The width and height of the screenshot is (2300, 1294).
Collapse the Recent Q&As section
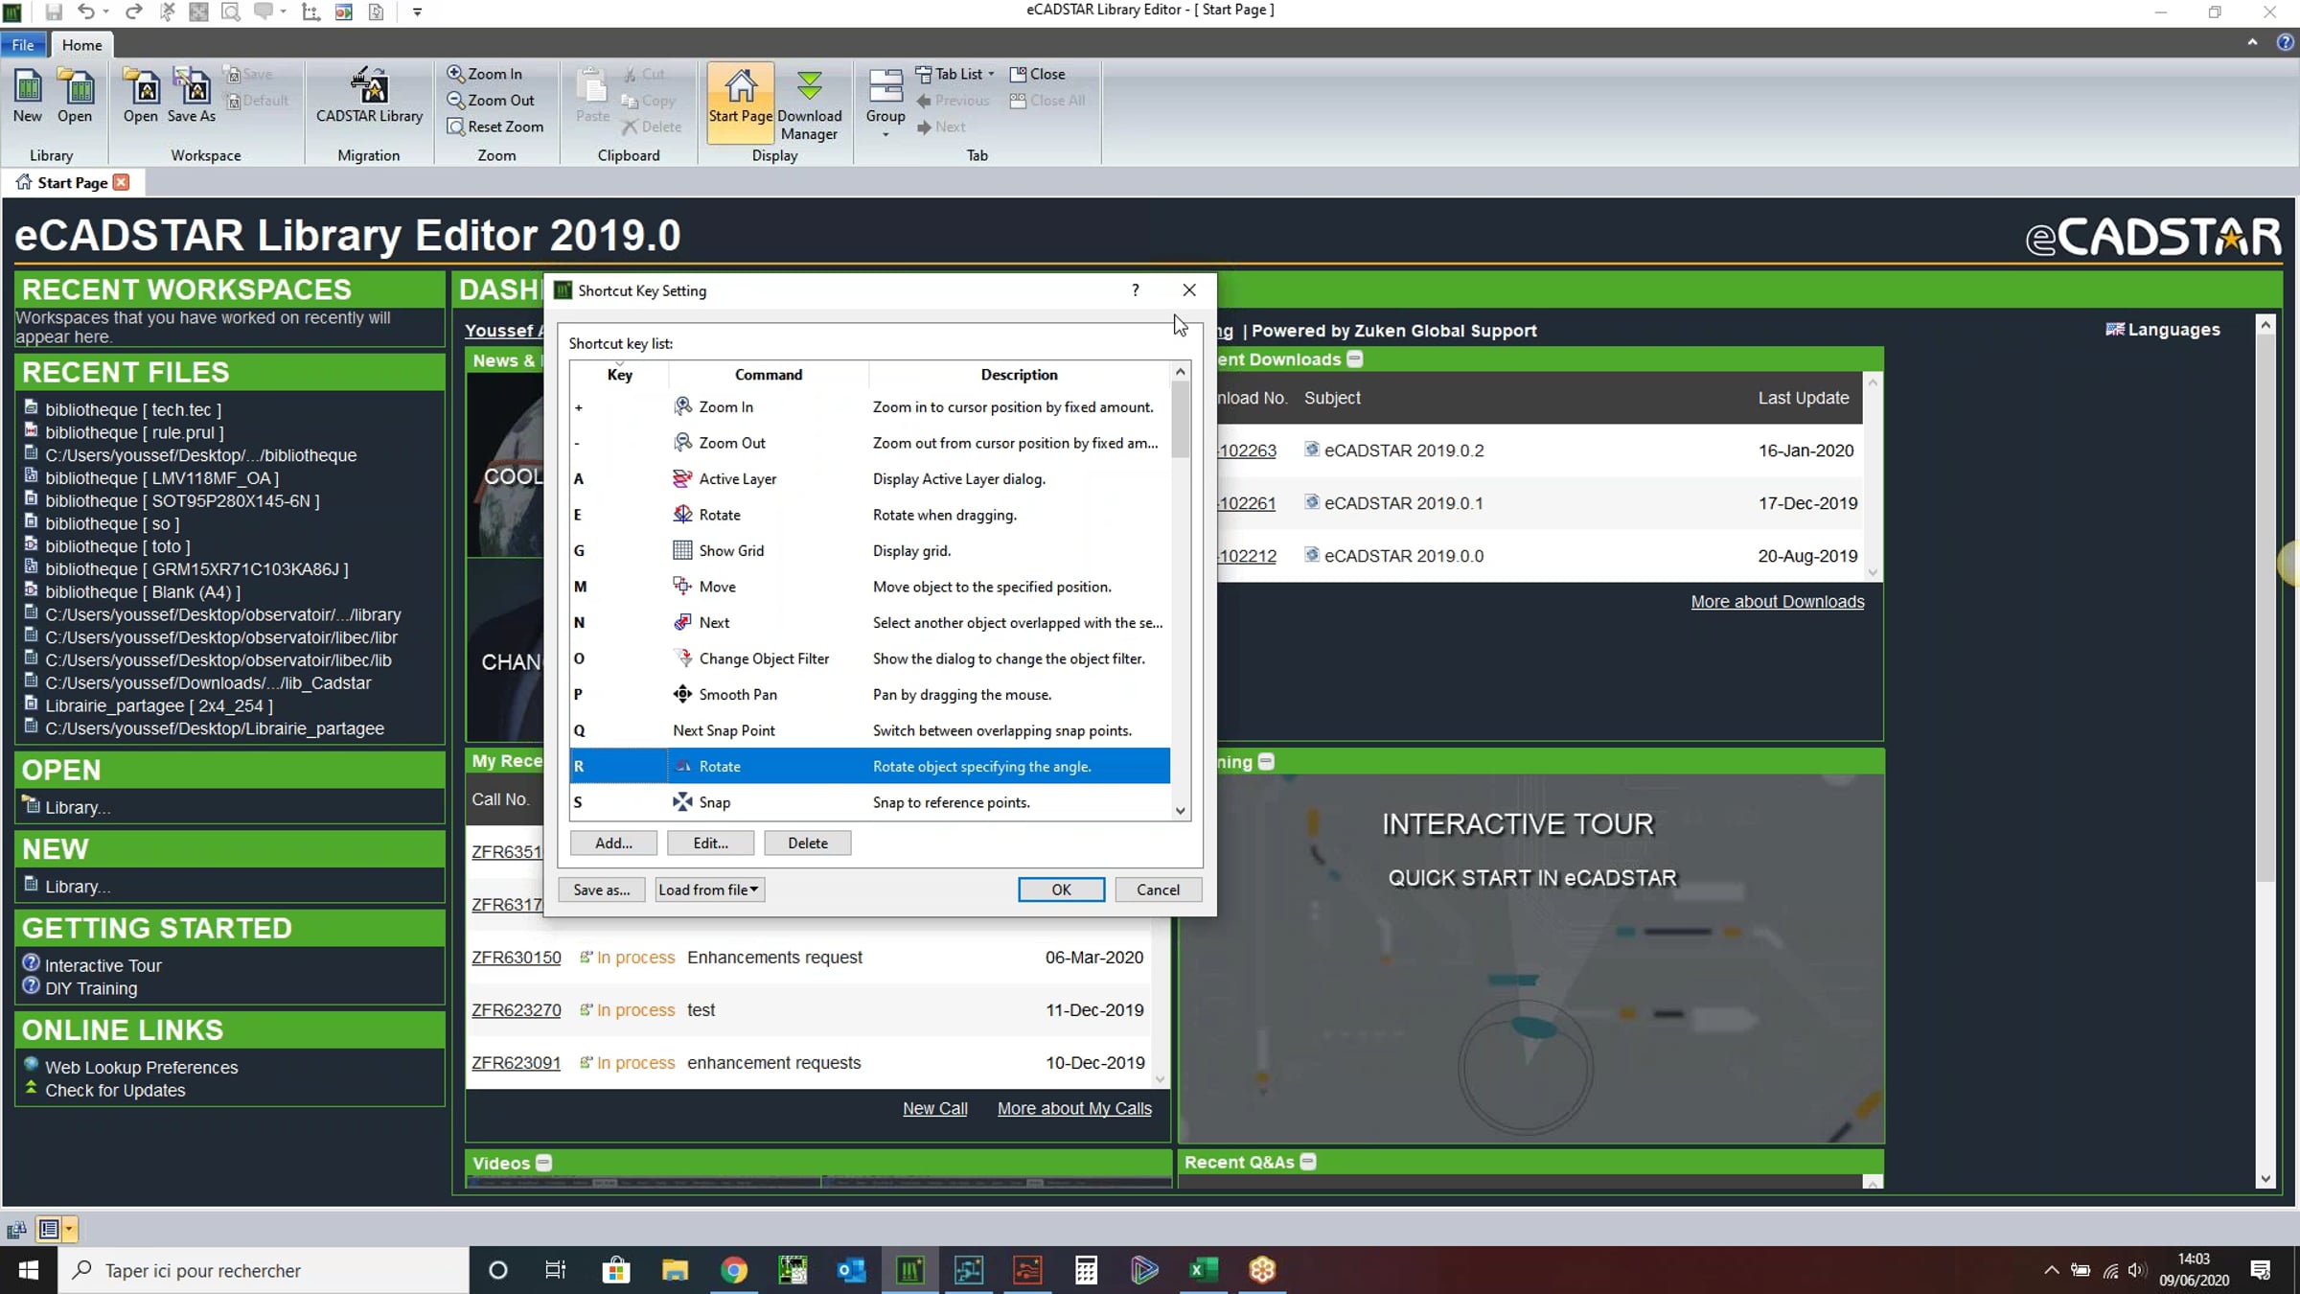tap(1308, 1162)
